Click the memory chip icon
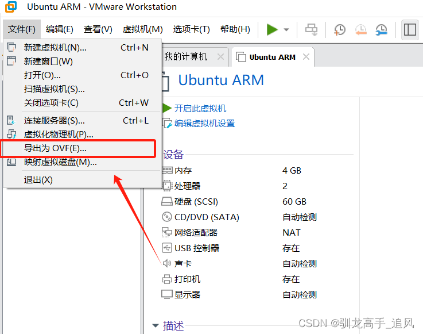 (167, 170)
